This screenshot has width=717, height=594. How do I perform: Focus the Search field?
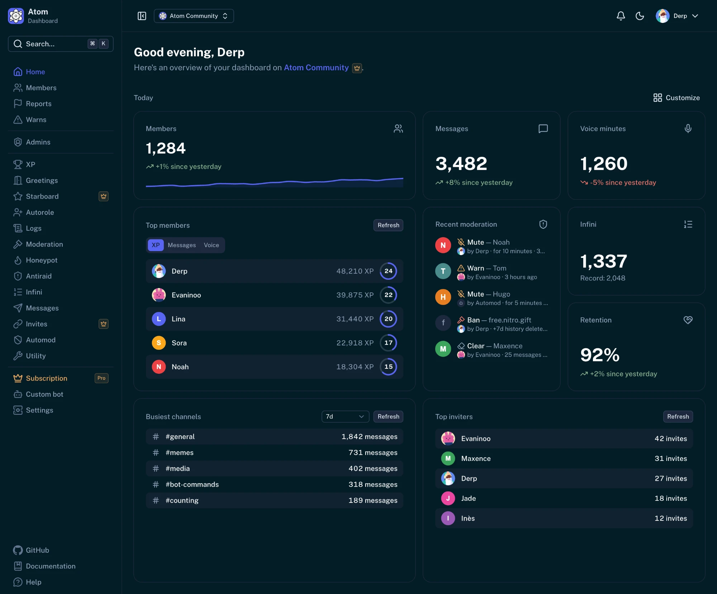click(x=61, y=44)
